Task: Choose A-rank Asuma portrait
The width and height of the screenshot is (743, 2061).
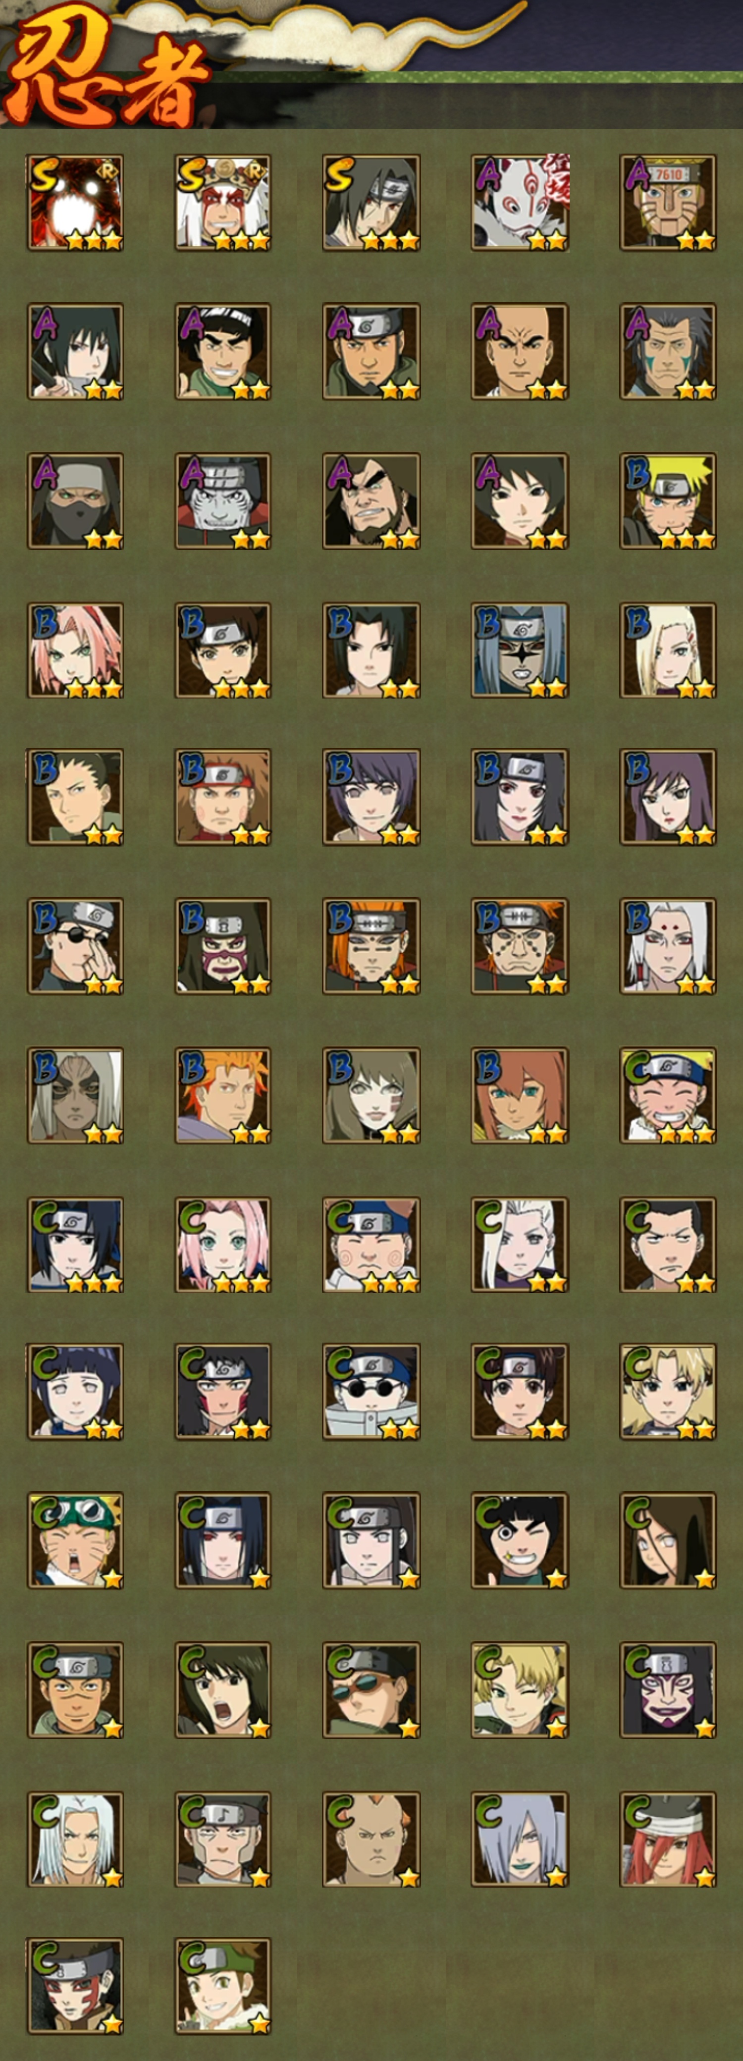Action: 371,352
